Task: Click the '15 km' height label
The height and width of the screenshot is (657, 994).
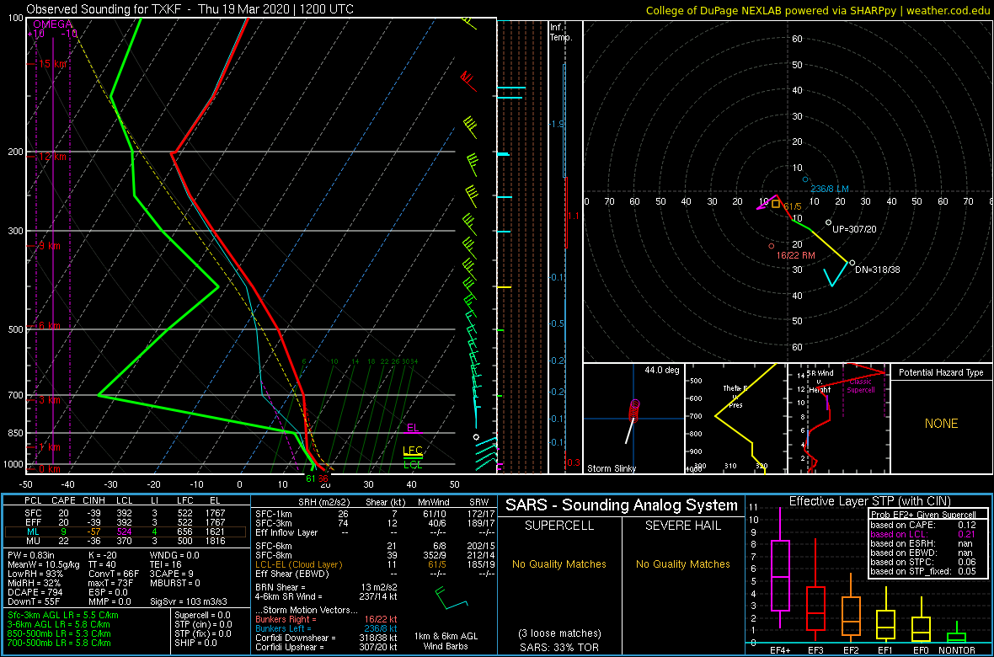Action: [x=52, y=64]
